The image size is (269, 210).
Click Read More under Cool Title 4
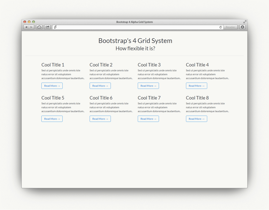pyautogui.click(x=196, y=86)
